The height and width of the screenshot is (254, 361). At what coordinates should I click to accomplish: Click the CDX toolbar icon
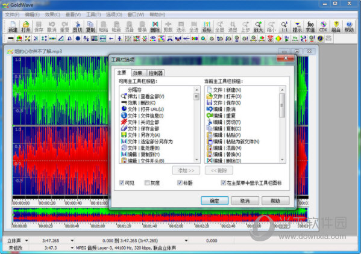click(x=323, y=26)
